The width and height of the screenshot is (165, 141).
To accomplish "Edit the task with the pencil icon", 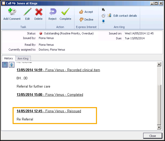I will (x=27, y=12).
